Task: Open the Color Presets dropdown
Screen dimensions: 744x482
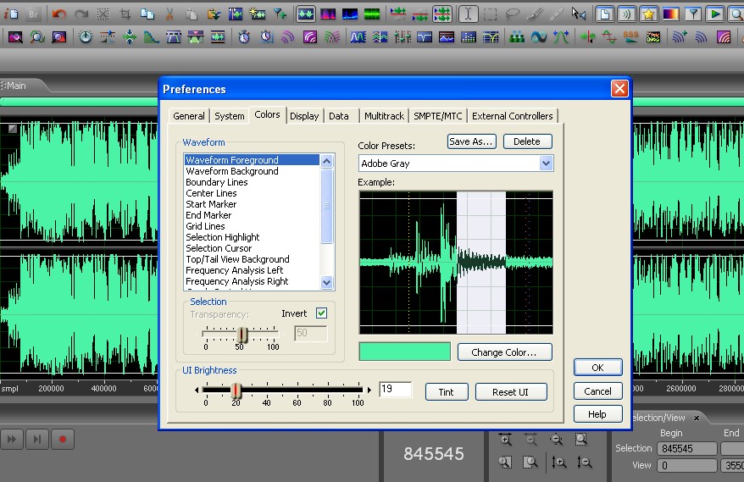Action: [546, 163]
